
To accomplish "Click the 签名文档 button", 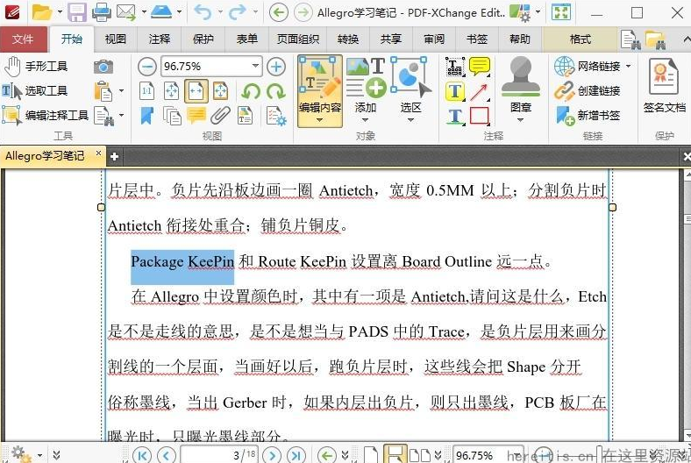I will [664, 87].
